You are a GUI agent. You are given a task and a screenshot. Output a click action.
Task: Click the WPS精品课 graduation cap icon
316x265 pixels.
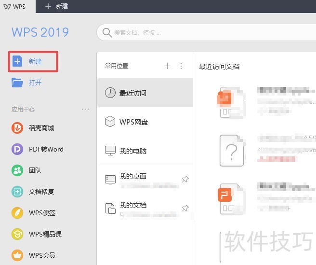17,234
